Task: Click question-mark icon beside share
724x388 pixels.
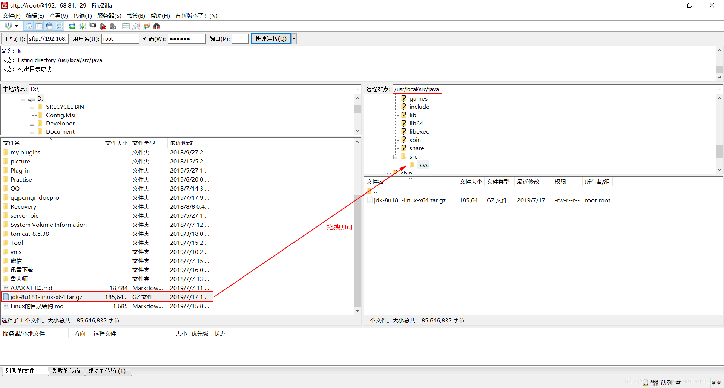Action: 404,148
